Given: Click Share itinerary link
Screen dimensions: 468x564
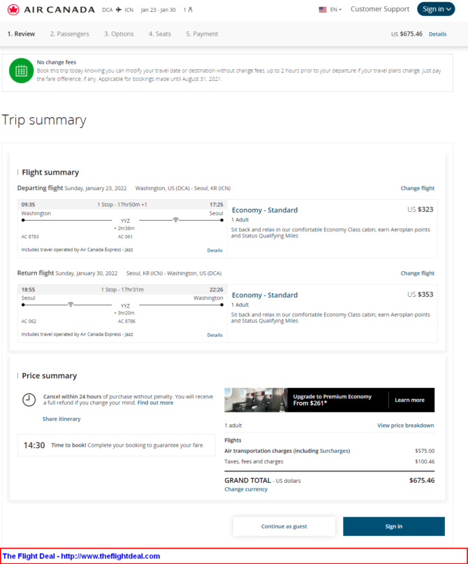Looking at the screenshot, I should [x=61, y=419].
